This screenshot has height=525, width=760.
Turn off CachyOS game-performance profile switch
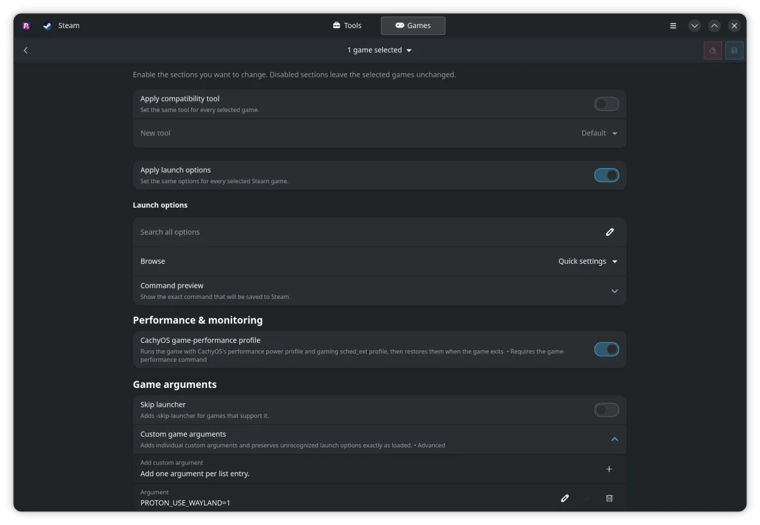[607, 350]
